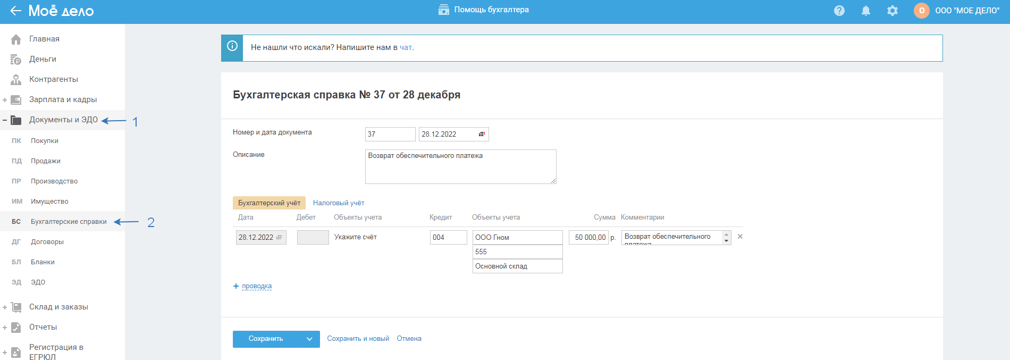
Task: Click the info icon in the banner
Action: coord(232,46)
